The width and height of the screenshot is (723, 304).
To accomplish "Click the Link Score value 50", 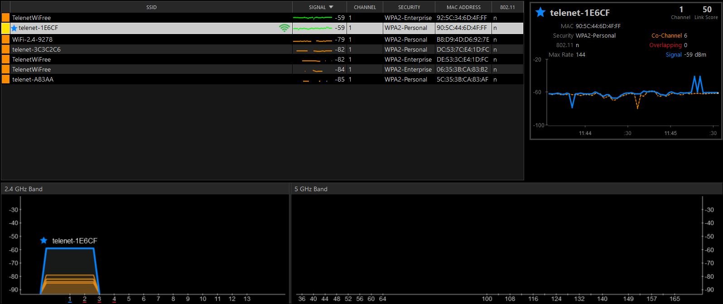I will coord(707,10).
